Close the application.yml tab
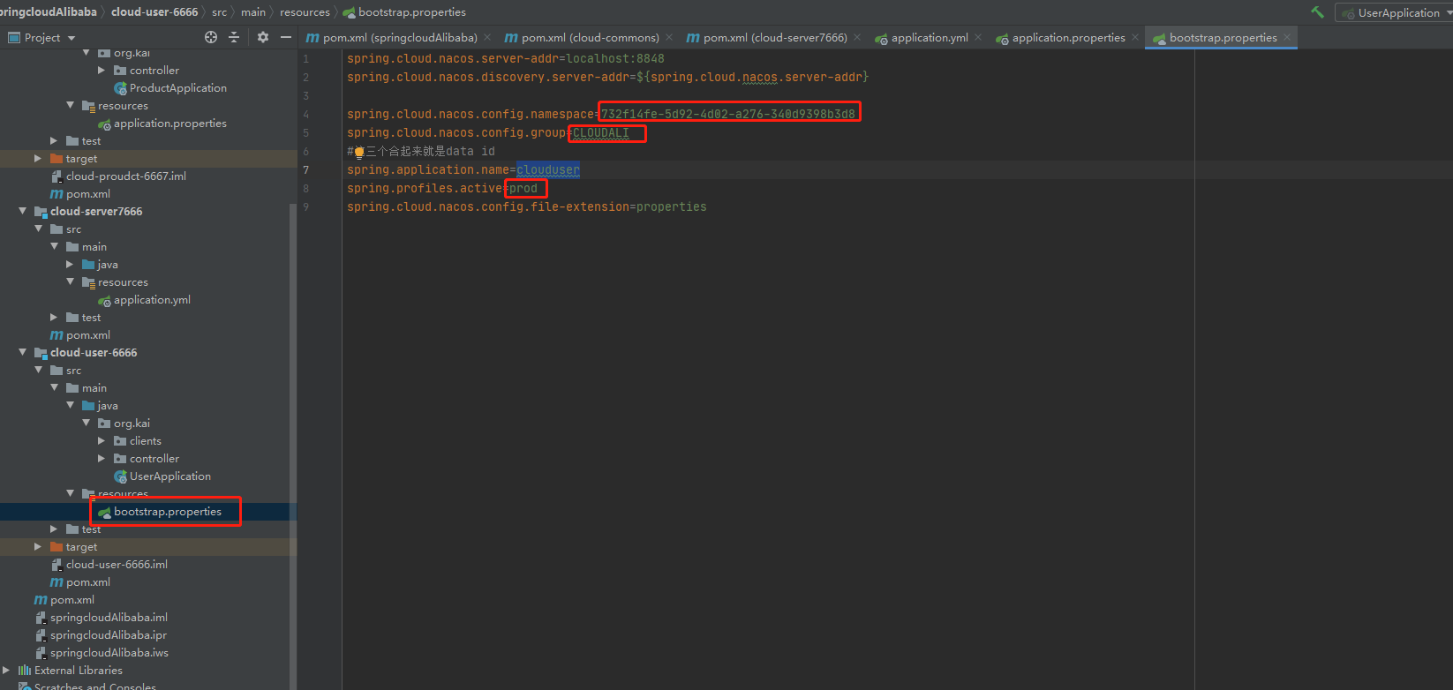Image resolution: width=1453 pixels, height=690 pixels. 978,37
